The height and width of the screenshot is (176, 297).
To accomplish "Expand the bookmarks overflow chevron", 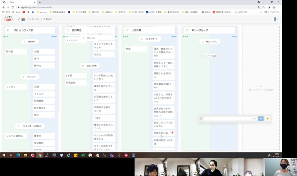I will [261, 12].
